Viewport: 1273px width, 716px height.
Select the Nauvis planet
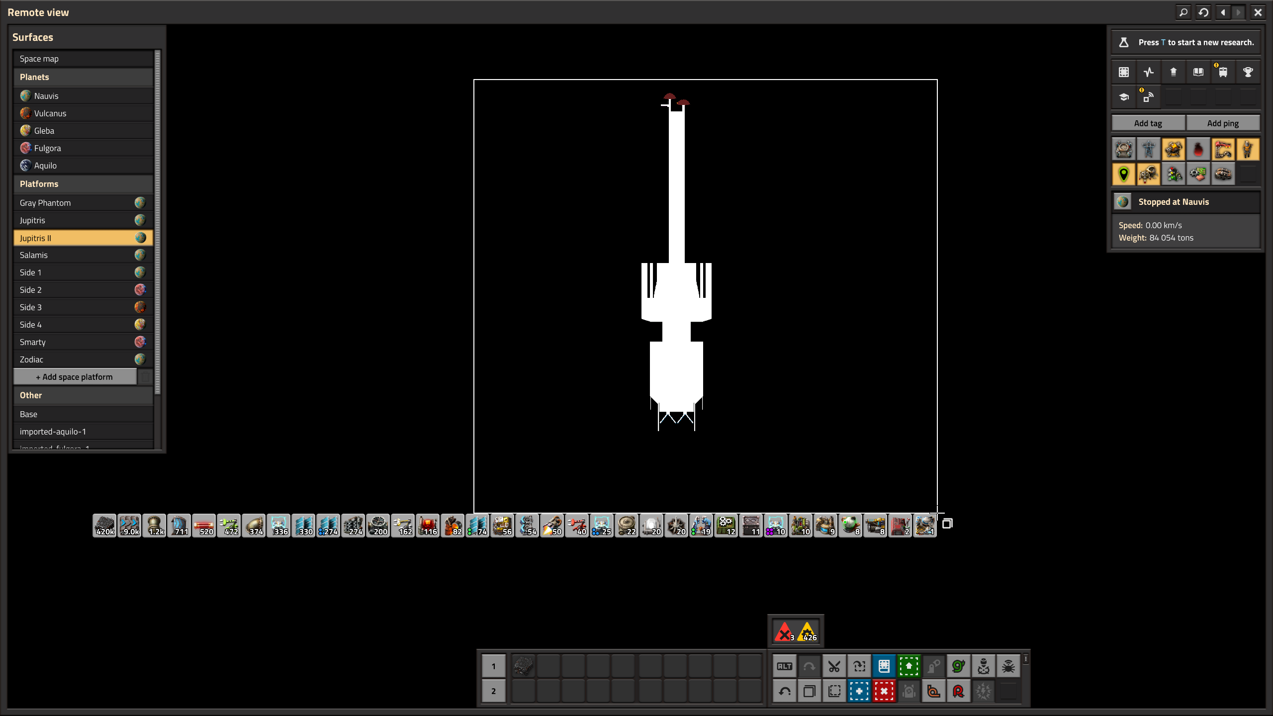click(83, 96)
